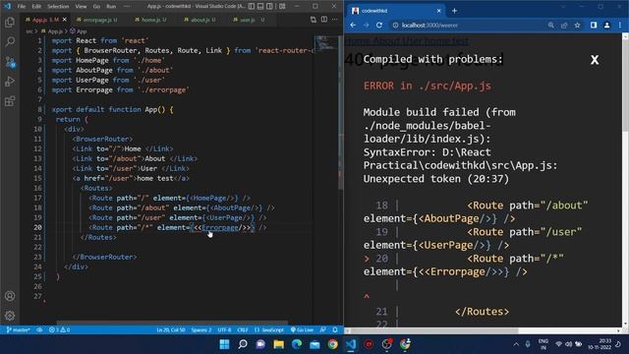Open the Edit menu in VS Code
Image resolution: width=629 pixels, height=354 pixels.
coord(36,7)
